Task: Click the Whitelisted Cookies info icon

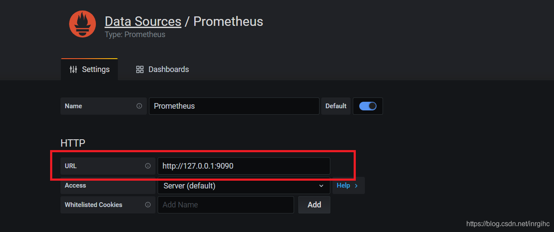Action: pos(148,205)
